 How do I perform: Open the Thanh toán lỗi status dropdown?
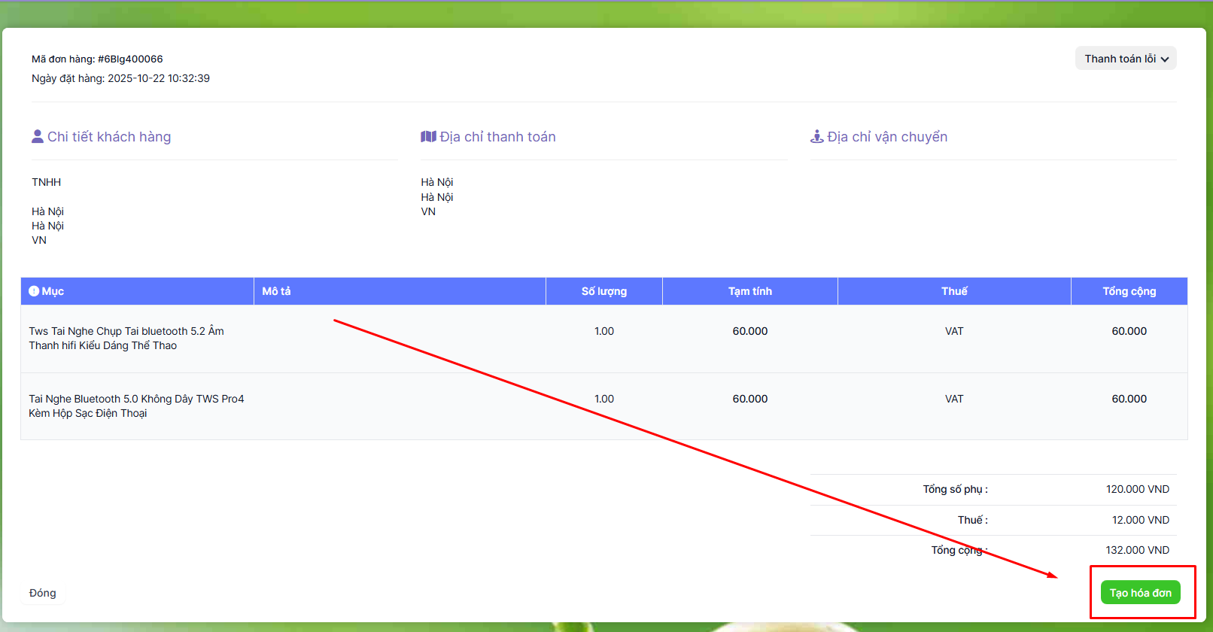[1125, 59]
